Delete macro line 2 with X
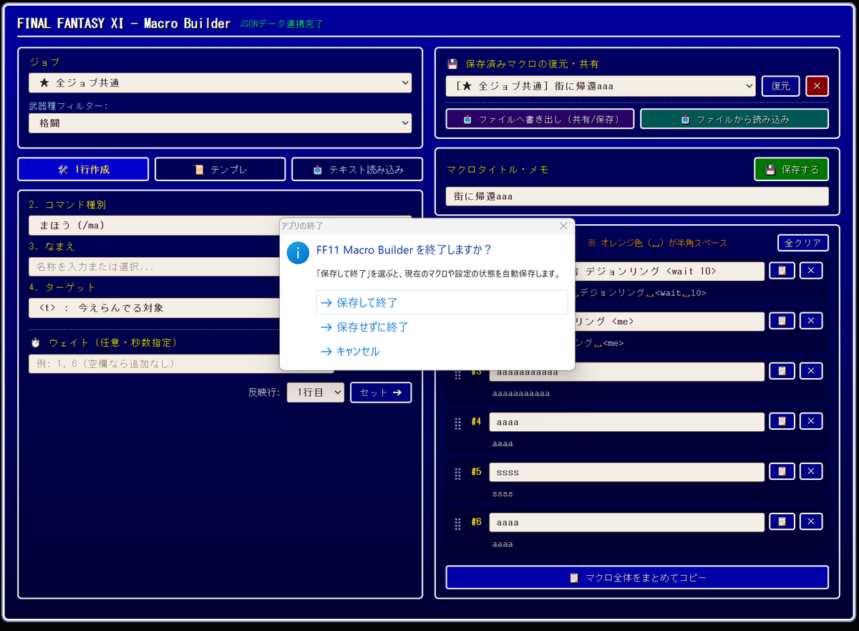This screenshot has width=859, height=631. [x=810, y=321]
